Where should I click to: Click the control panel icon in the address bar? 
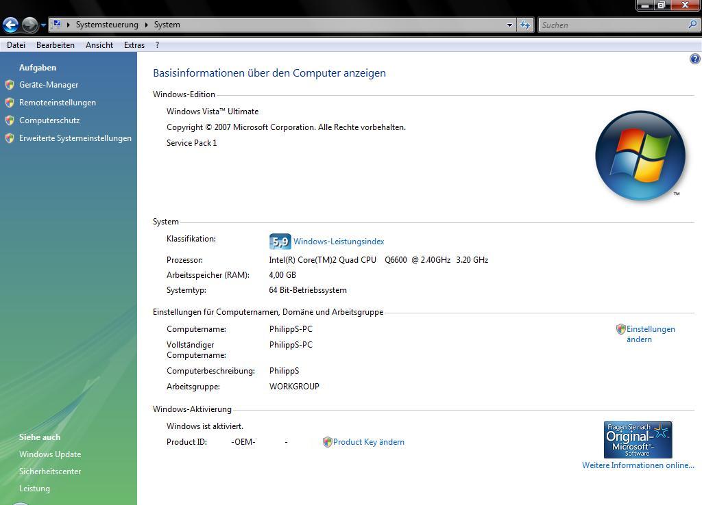(x=57, y=24)
